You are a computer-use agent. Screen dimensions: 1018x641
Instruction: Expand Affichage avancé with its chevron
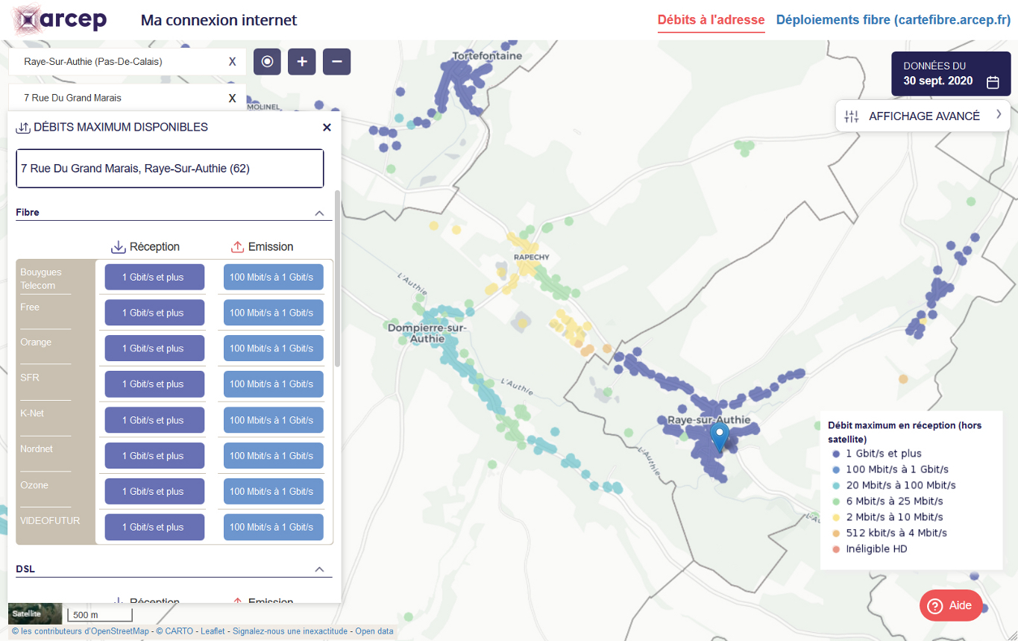[999, 116]
